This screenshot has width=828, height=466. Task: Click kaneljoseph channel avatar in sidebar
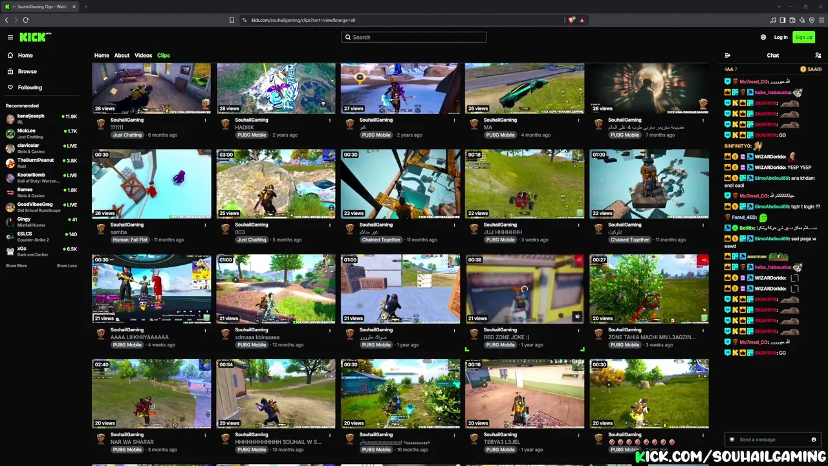tap(10, 118)
